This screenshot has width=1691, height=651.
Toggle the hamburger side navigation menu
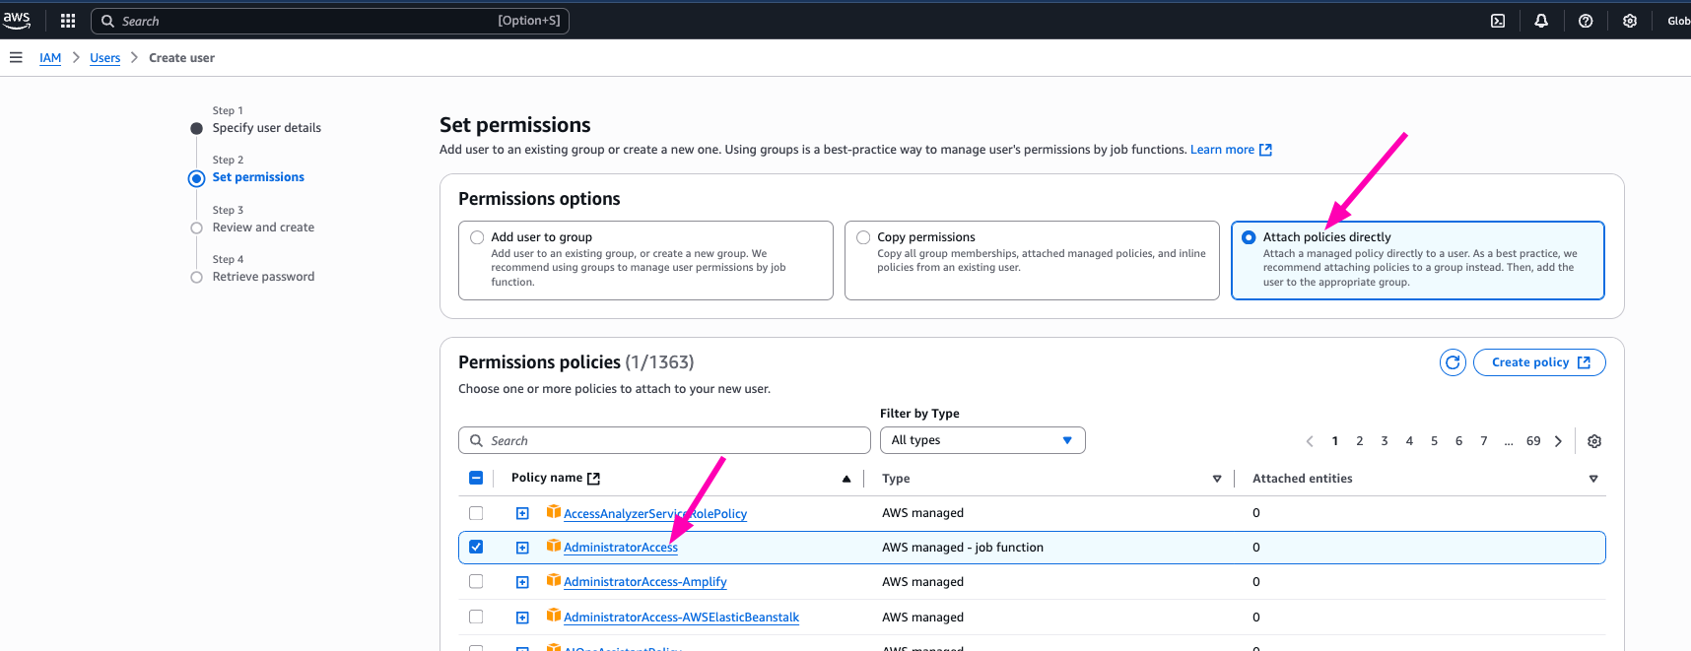[16, 58]
